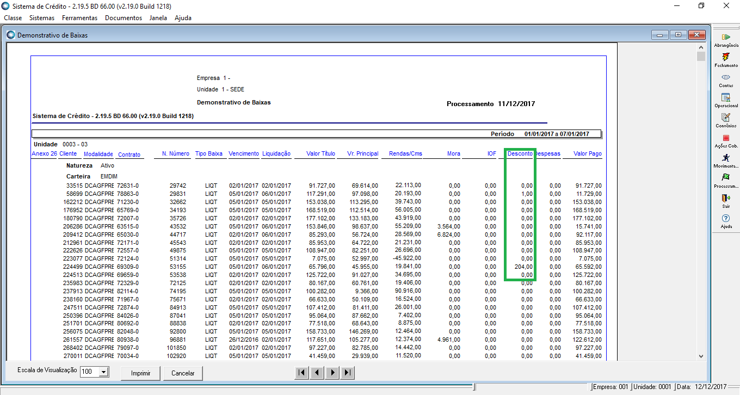Click the Sair exit door icon
Image resolution: width=740 pixels, height=395 pixels.
(726, 198)
